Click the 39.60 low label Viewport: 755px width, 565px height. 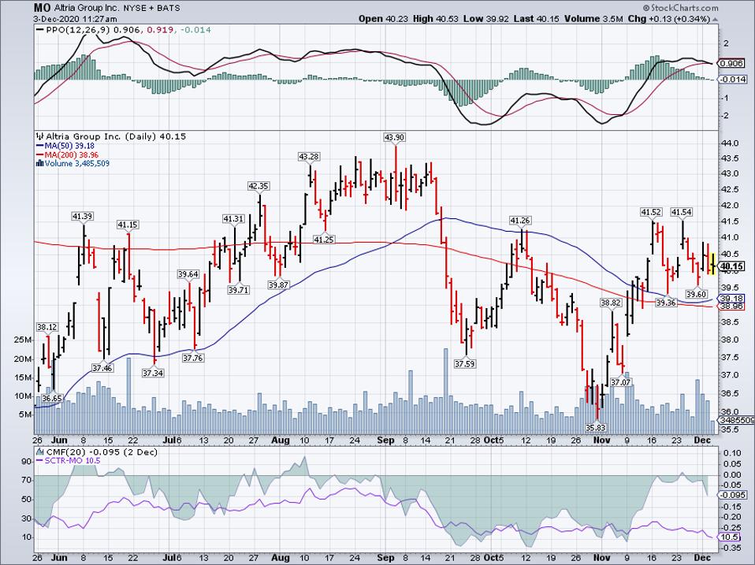click(696, 294)
